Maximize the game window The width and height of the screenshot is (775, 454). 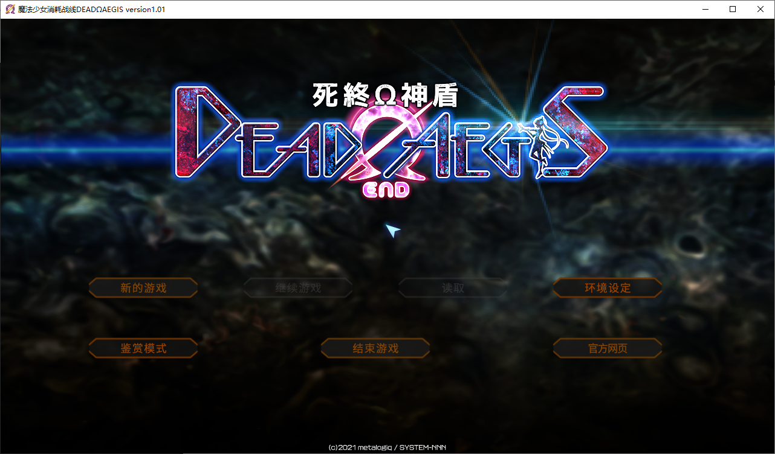point(733,9)
